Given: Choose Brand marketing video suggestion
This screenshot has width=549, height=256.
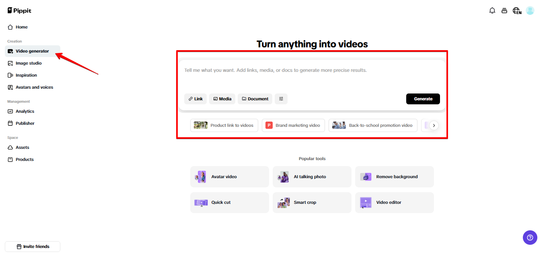Looking at the screenshot, I should pyautogui.click(x=293, y=125).
